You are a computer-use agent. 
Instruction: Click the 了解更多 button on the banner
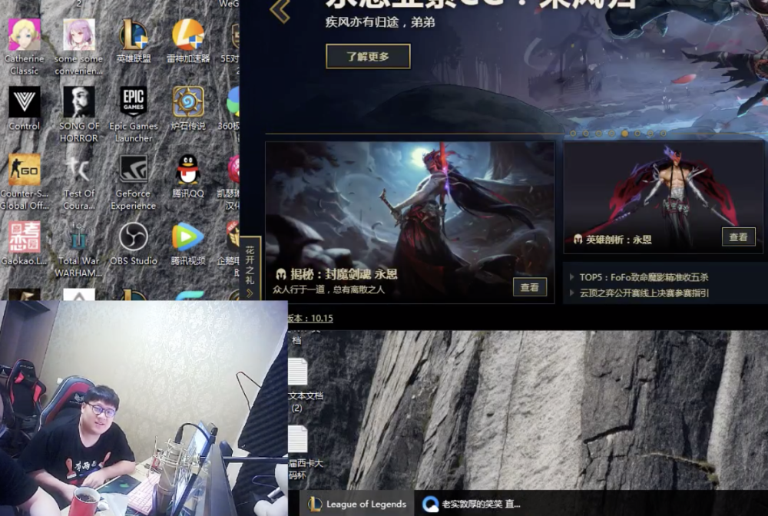pyautogui.click(x=368, y=56)
